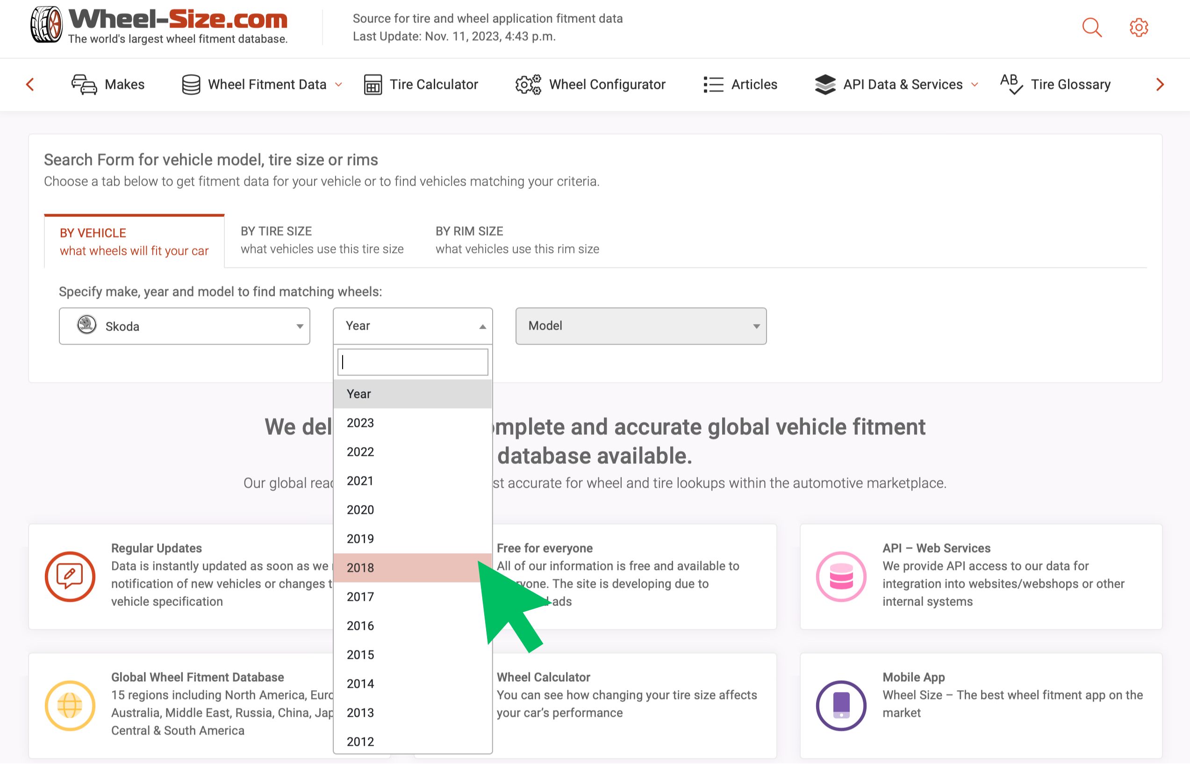Open the Articles page
The width and height of the screenshot is (1190, 764).
[740, 84]
